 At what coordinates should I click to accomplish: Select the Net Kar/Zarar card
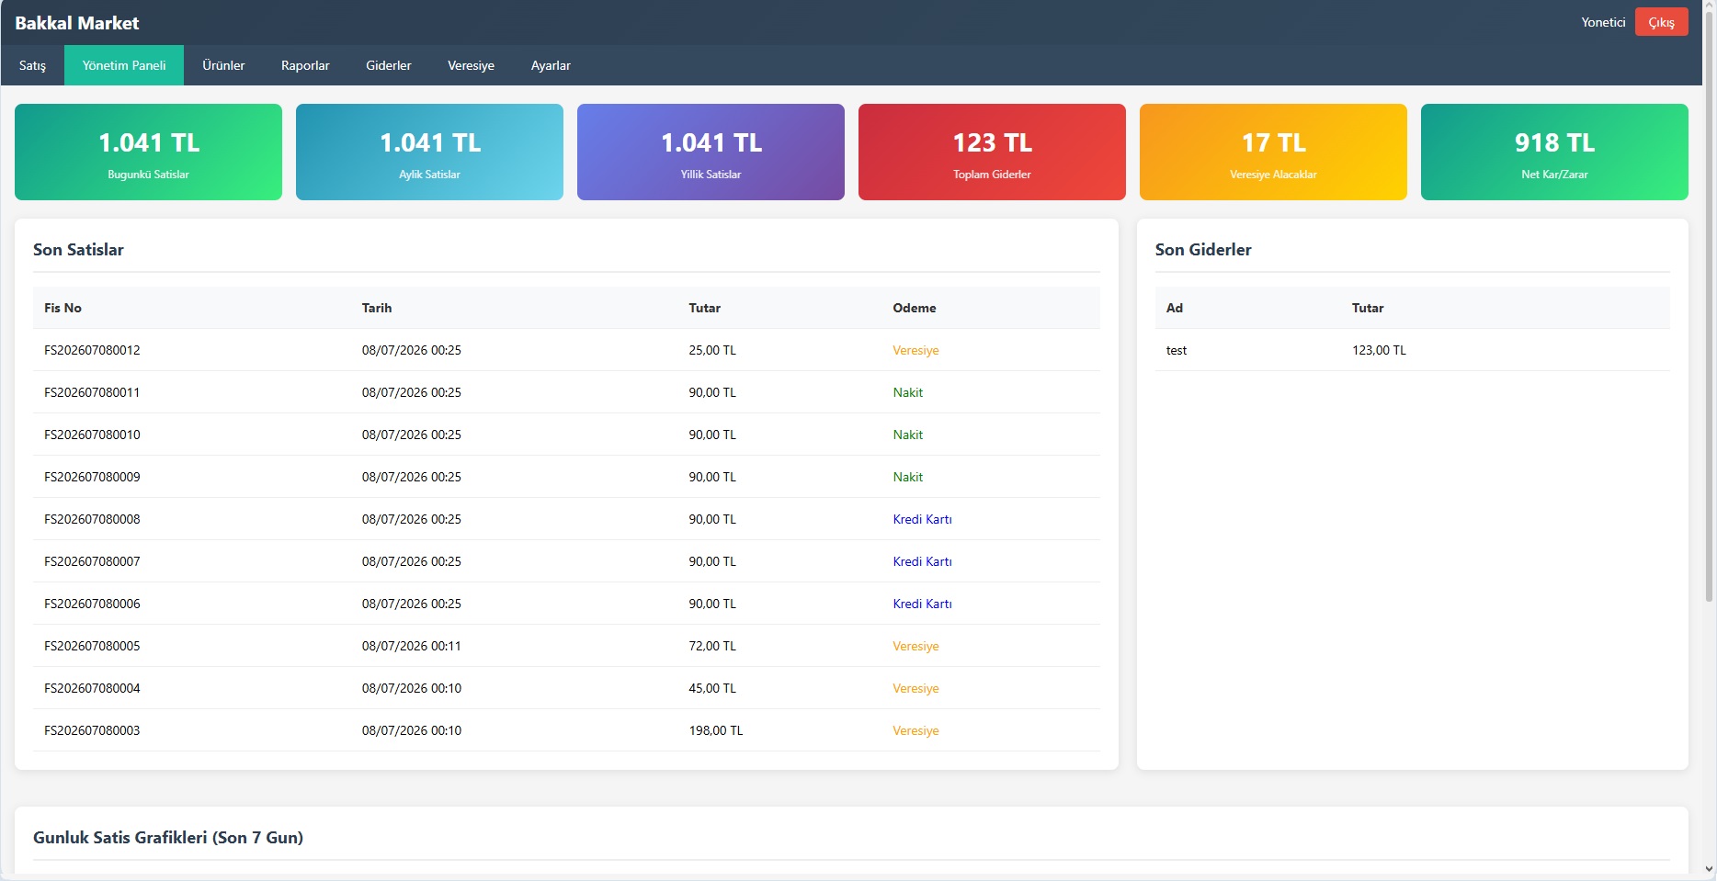(1554, 152)
